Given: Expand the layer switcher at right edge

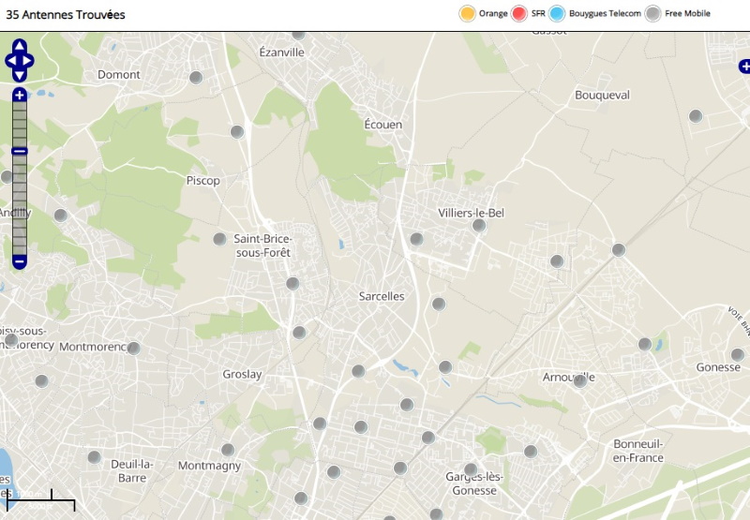Looking at the screenshot, I should 744,67.
